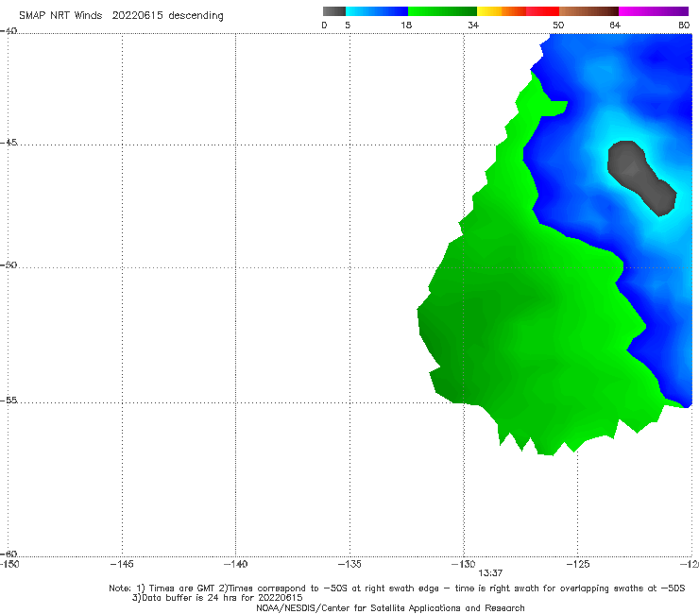Viewport: 699px width, 614px height.
Task: Click the longitude label -135
Action: coord(349,564)
